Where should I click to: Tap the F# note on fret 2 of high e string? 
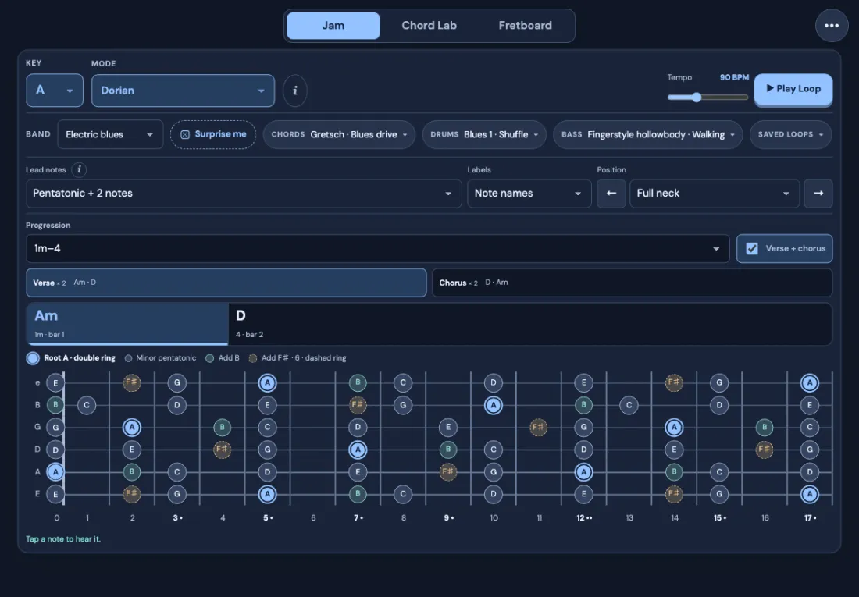coord(131,382)
